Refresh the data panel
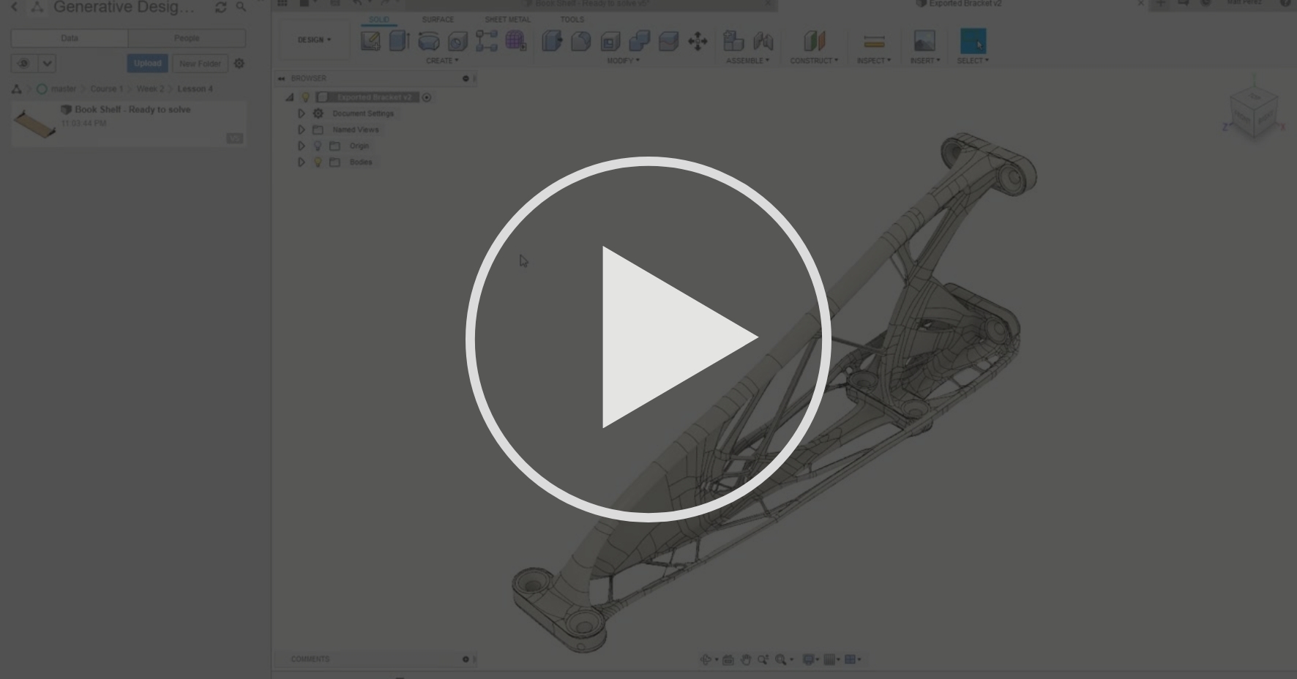 pos(220,7)
